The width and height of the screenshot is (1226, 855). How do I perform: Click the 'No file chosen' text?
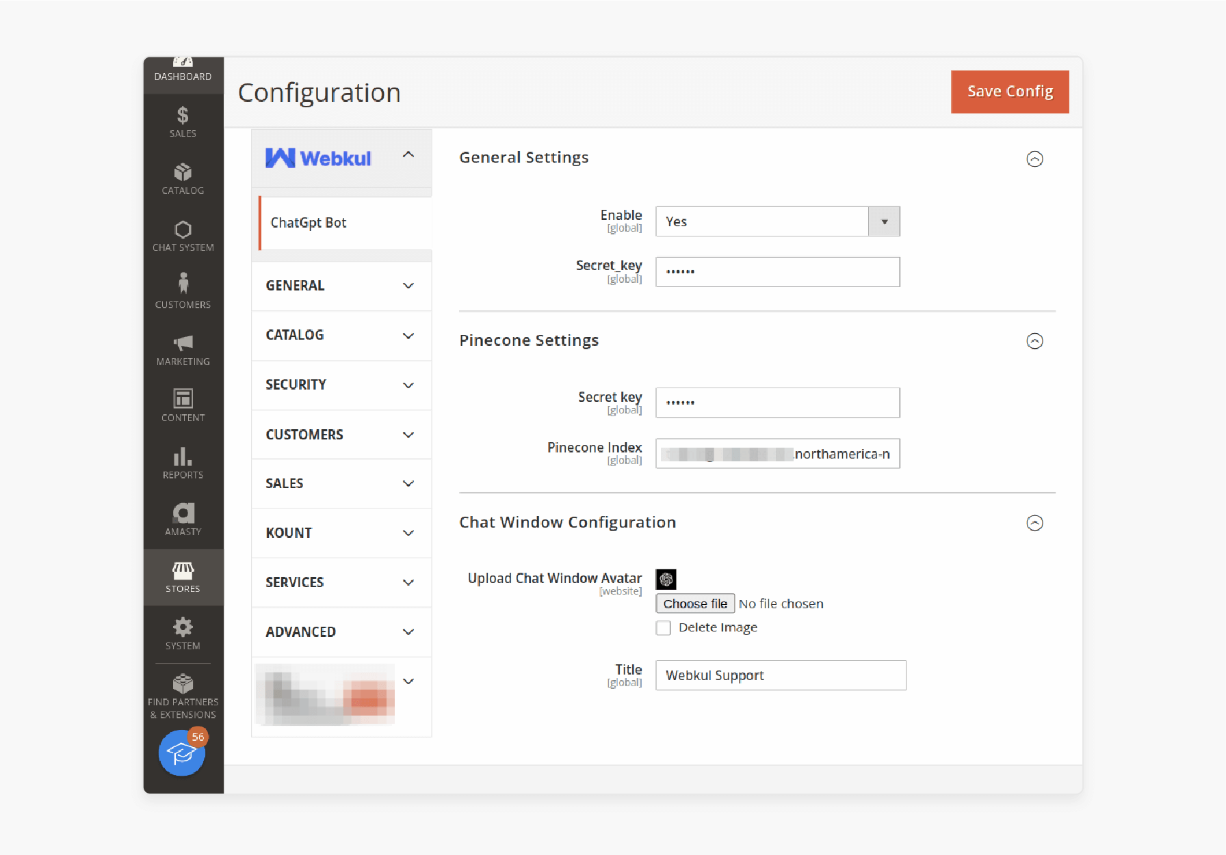pos(781,604)
